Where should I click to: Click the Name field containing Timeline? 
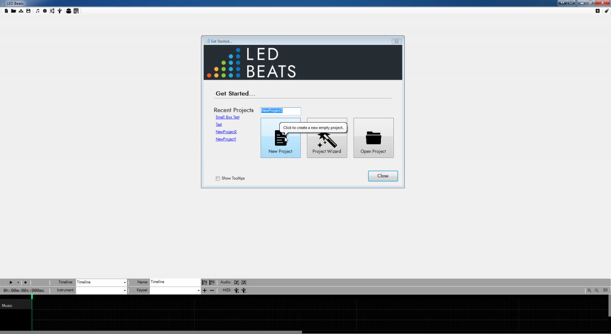click(175, 282)
